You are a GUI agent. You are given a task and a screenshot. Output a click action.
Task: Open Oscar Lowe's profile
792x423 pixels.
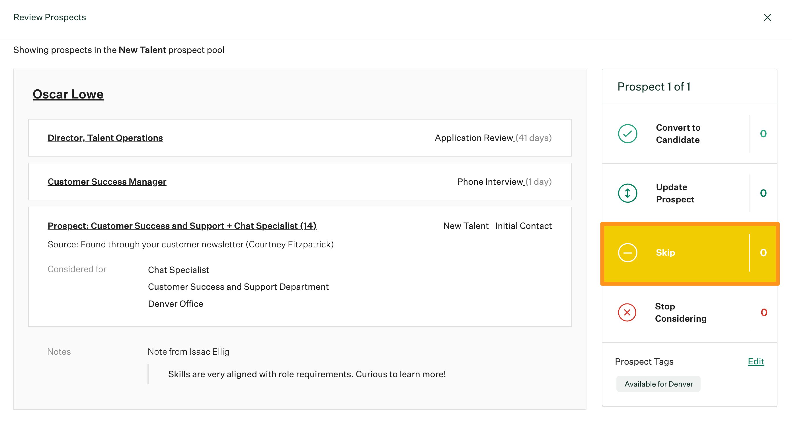pos(68,95)
